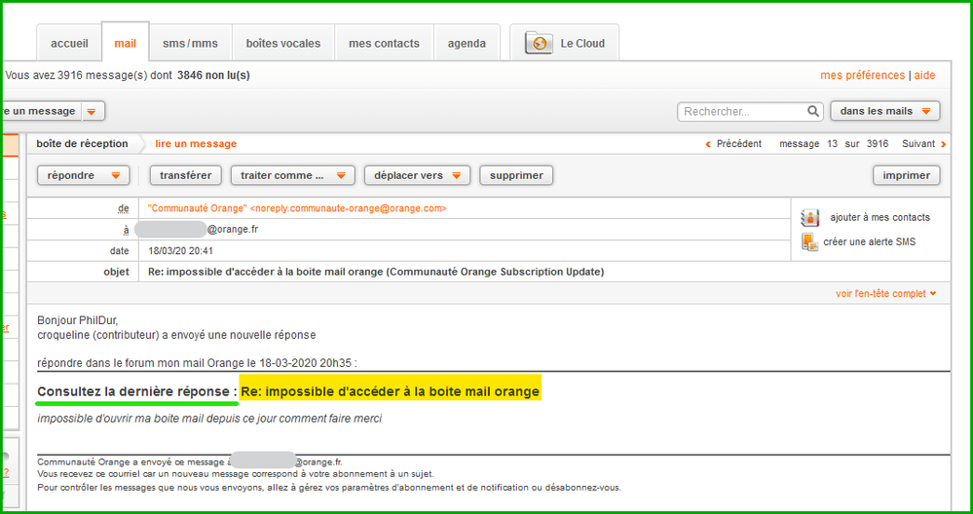Open the répondre dropdown button
This screenshot has width=973, height=514.
coord(83,175)
